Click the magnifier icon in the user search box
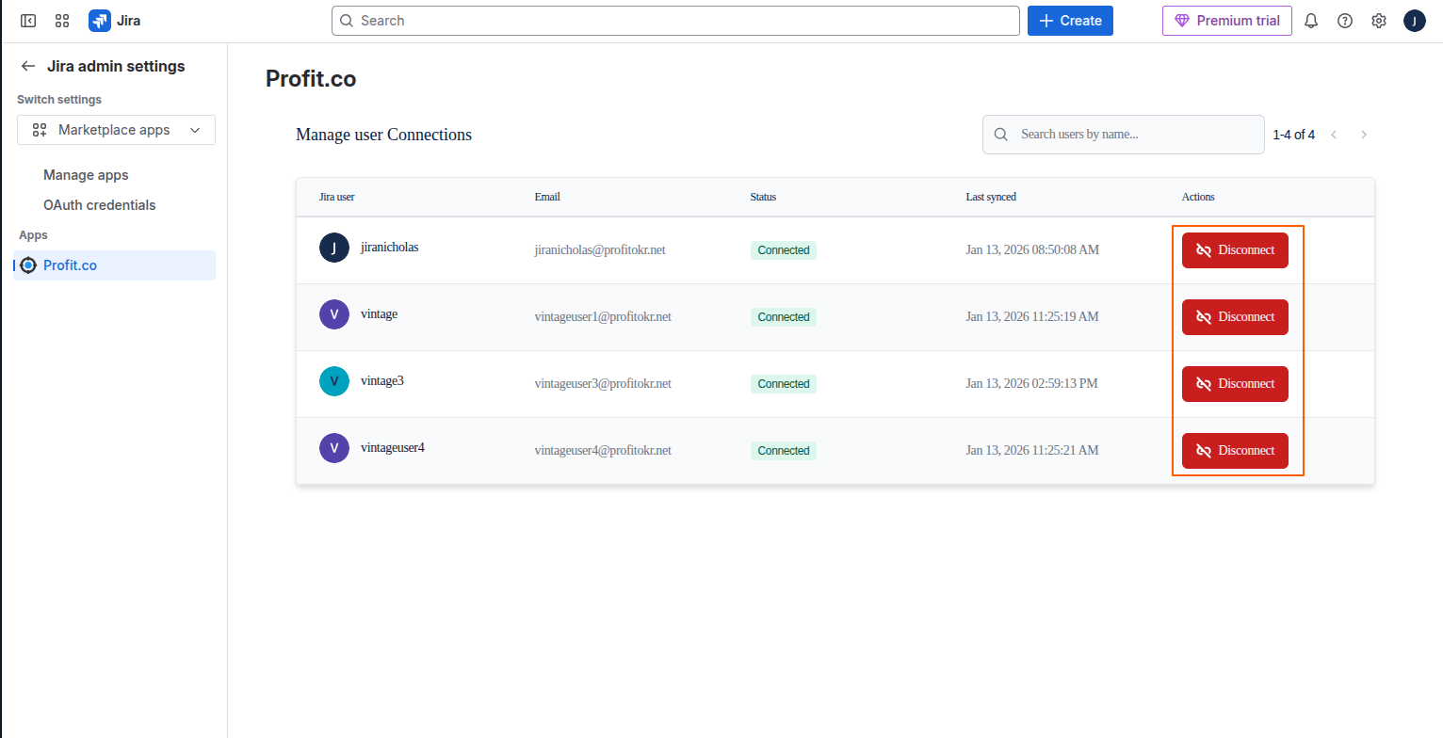 (1001, 135)
